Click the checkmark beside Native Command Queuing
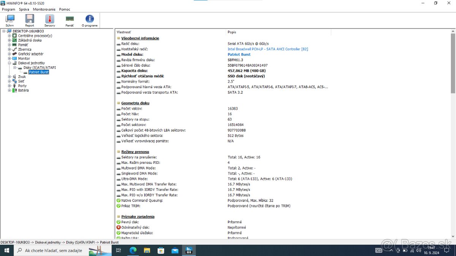Viewport: 456px width, 256px height. click(118, 200)
